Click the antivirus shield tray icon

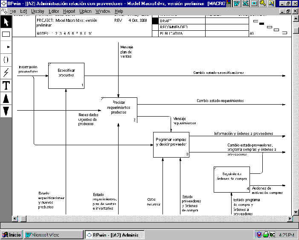pos(259,234)
